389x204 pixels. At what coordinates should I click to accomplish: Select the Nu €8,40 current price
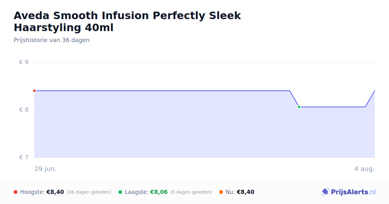coord(245,192)
